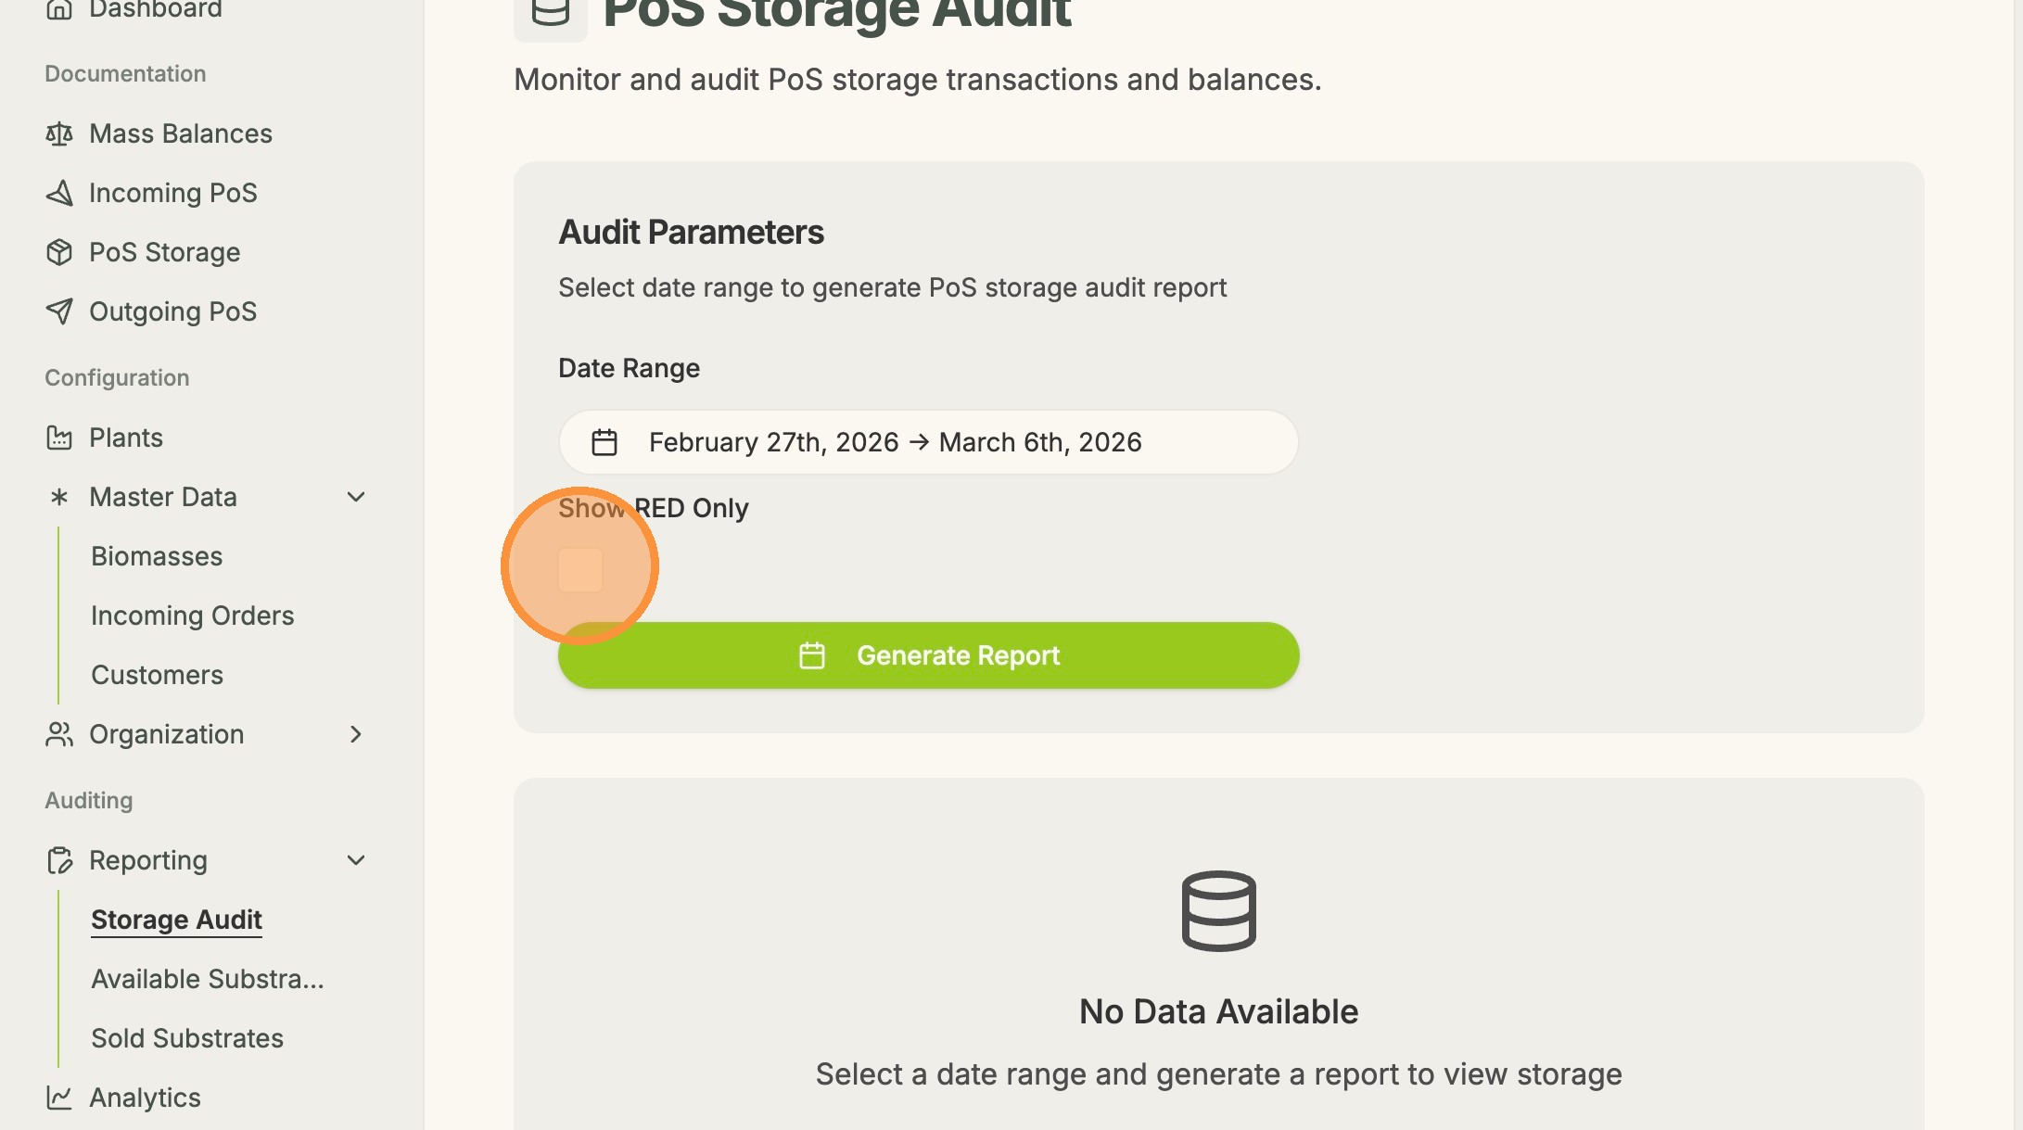Click the PoS Storage box icon

tap(59, 252)
